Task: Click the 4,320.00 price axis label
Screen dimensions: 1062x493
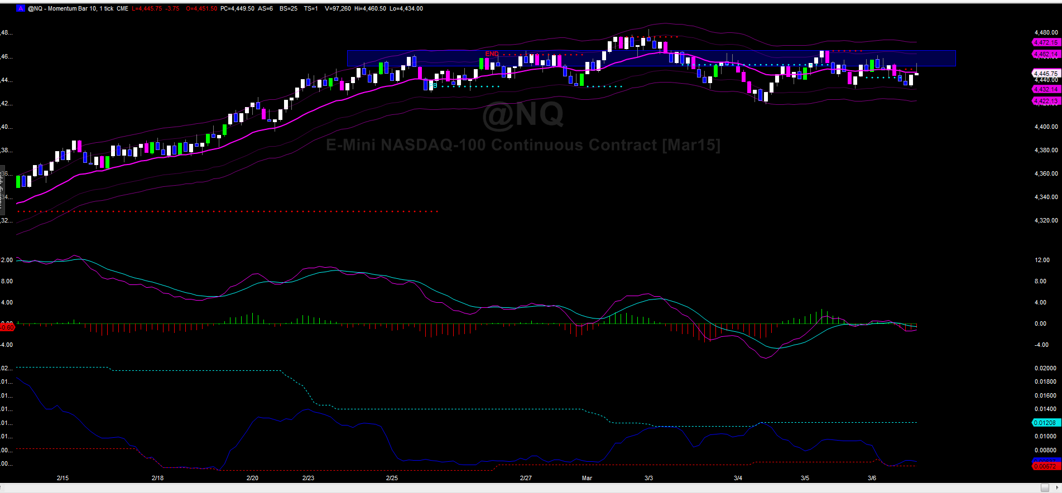Action: coord(1046,220)
